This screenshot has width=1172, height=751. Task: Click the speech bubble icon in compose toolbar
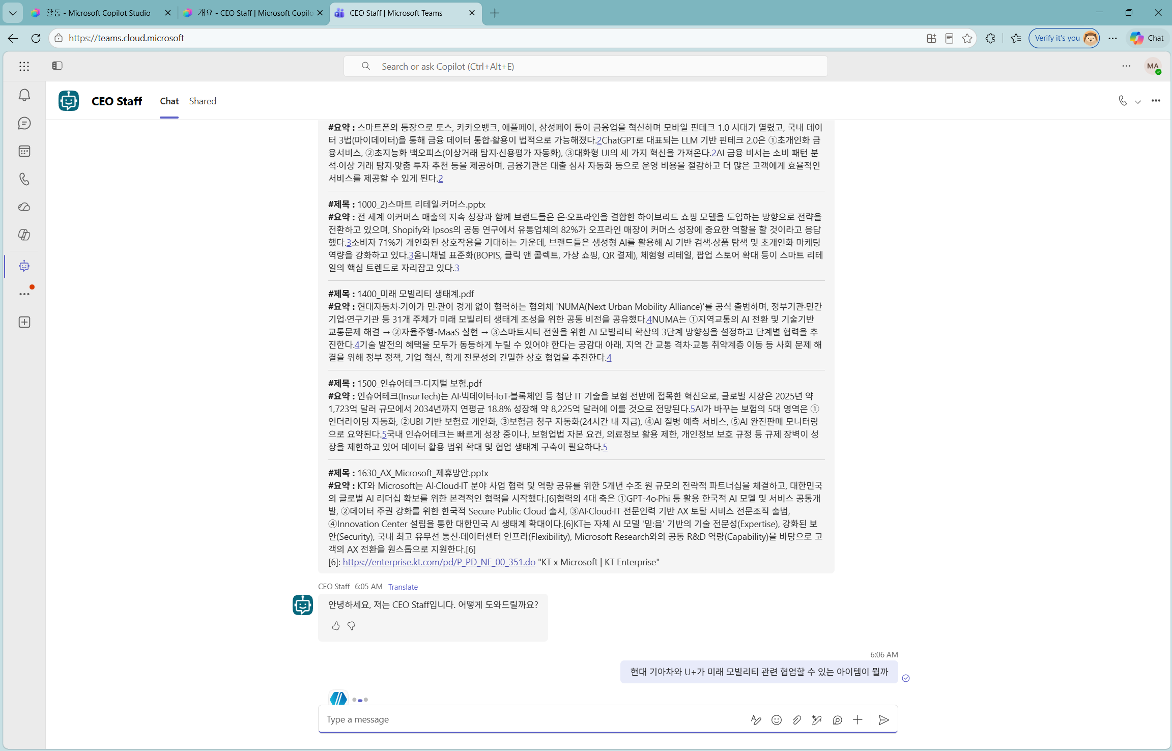pyautogui.click(x=837, y=720)
